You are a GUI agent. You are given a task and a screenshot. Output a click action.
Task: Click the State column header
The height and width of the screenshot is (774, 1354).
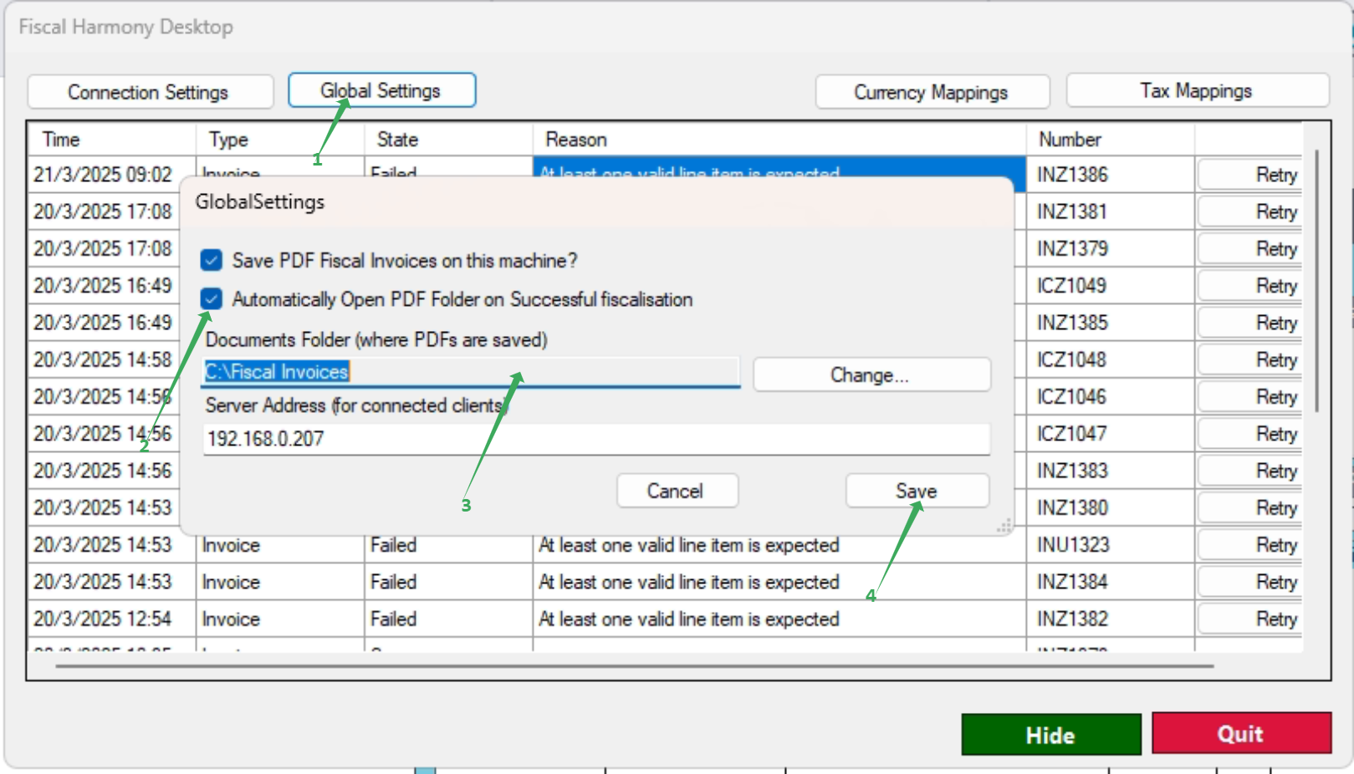pyautogui.click(x=449, y=140)
